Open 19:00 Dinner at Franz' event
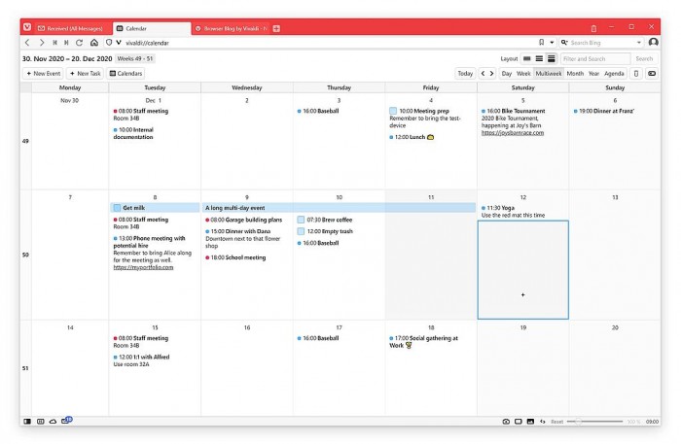This screenshot has height=444, width=681. click(604, 111)
